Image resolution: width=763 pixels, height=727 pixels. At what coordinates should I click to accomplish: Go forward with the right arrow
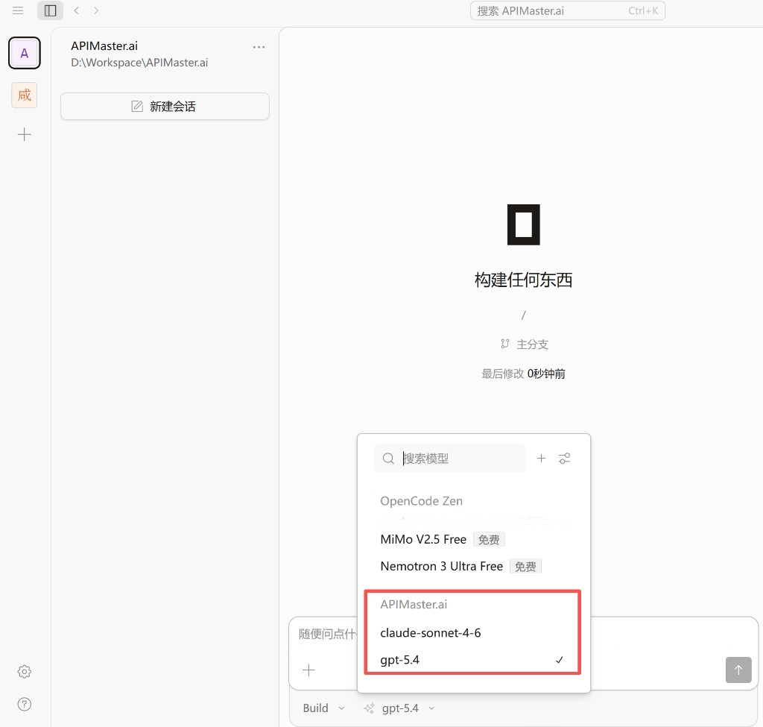(96, 10)
